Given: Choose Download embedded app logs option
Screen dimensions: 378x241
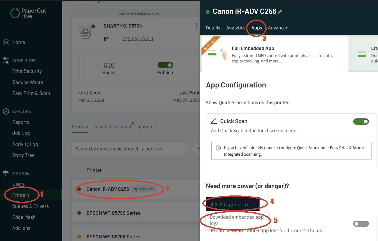Looking at the screenshot, I should [237, 220].
